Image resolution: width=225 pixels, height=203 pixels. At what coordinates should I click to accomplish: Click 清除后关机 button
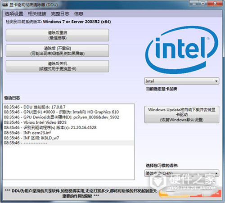pyautogui.click(x=58, y=66)
